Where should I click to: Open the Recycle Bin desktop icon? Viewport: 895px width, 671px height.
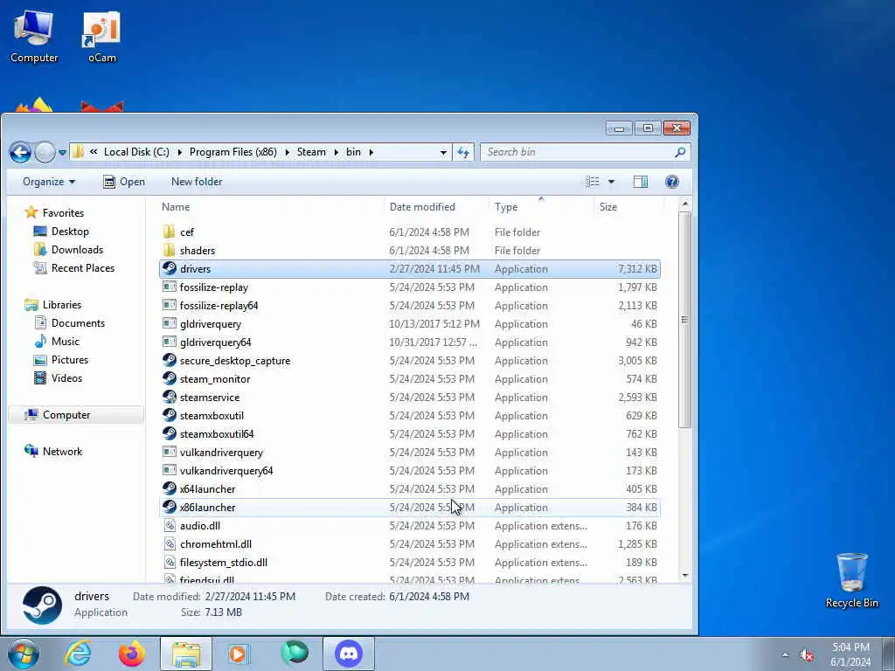(x=851, y=580)
